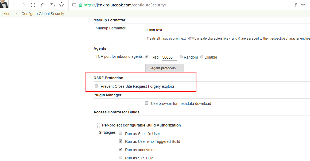This screenshot has width=310, height=161.
Task: Click the undo/restore arrow icon in toolbar
Action: tap(52, 5)
